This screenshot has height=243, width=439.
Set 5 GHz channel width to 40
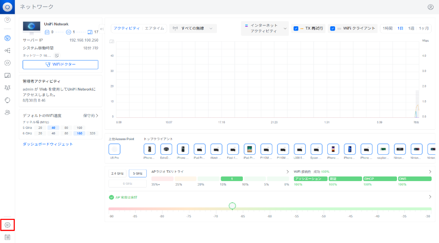53,128
